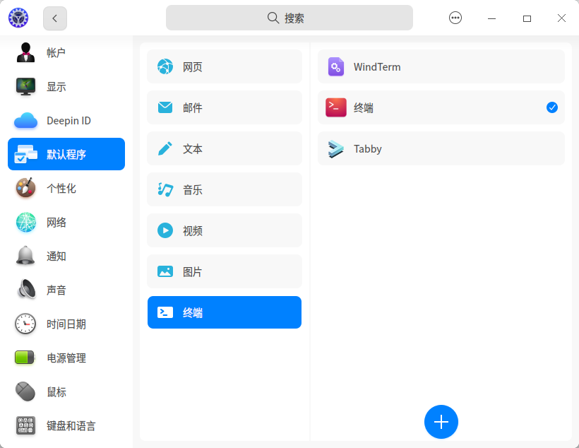Minimize the settings window
579x448 pixels.
[x=492, y=18]
